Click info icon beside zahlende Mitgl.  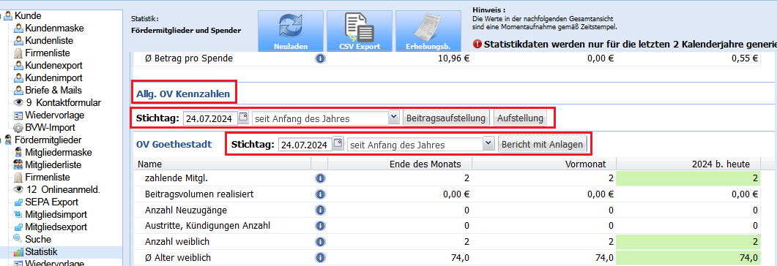click(320, 178)
